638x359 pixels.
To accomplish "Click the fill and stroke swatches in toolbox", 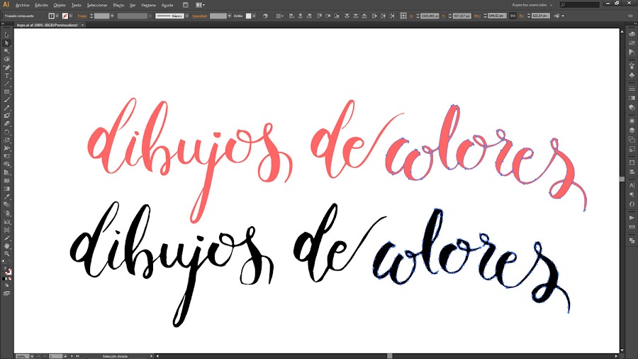I will pos(7,271).
